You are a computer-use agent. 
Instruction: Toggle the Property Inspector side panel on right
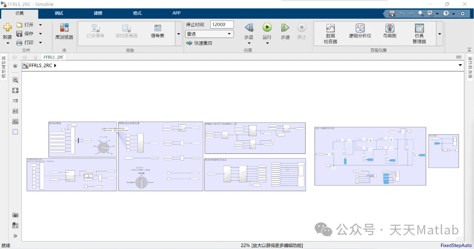click(470, 67)
